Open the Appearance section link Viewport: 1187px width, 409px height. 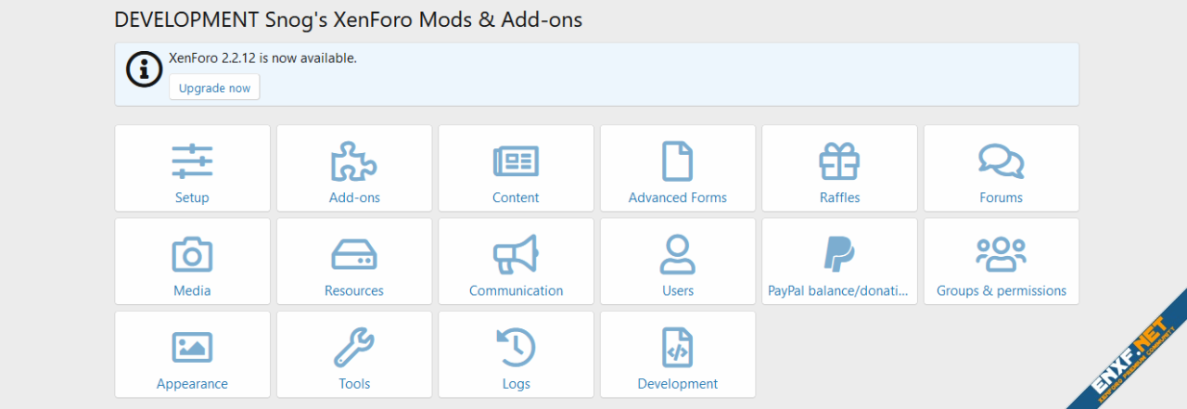192,383
